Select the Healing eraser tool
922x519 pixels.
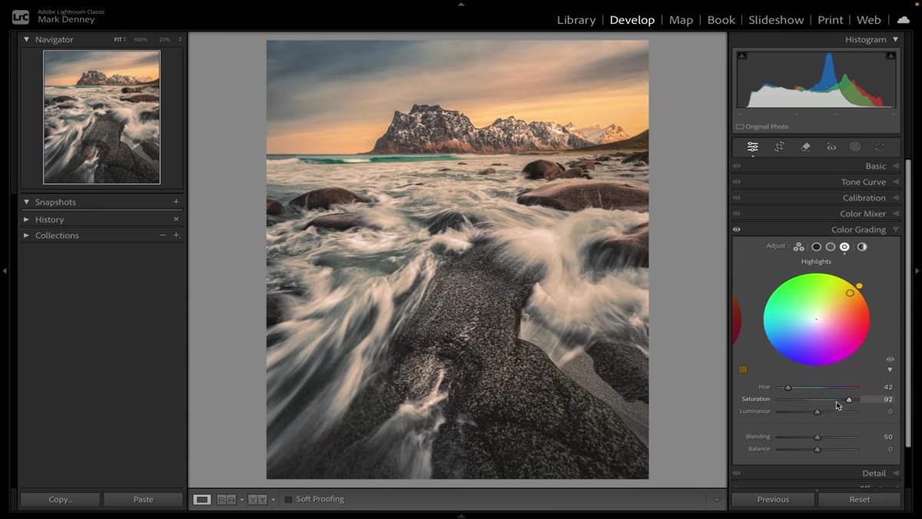tap(805, 147)
